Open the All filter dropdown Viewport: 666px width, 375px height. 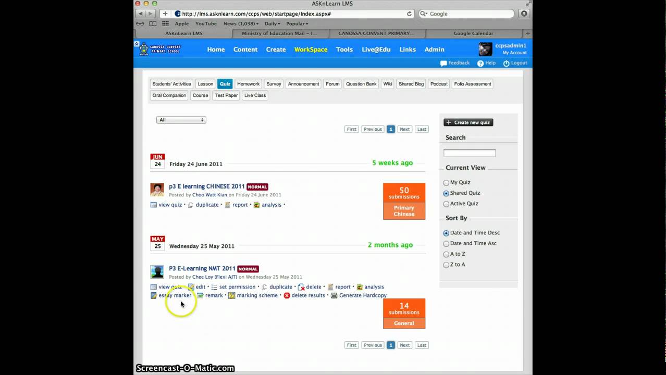(x=181, y=120)
